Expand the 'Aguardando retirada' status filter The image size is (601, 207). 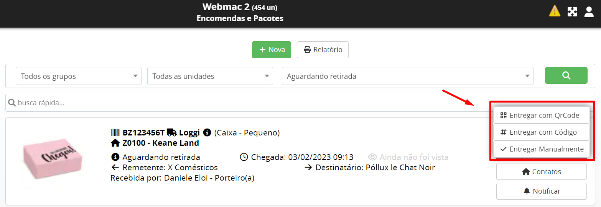click(x=408, y=76)
